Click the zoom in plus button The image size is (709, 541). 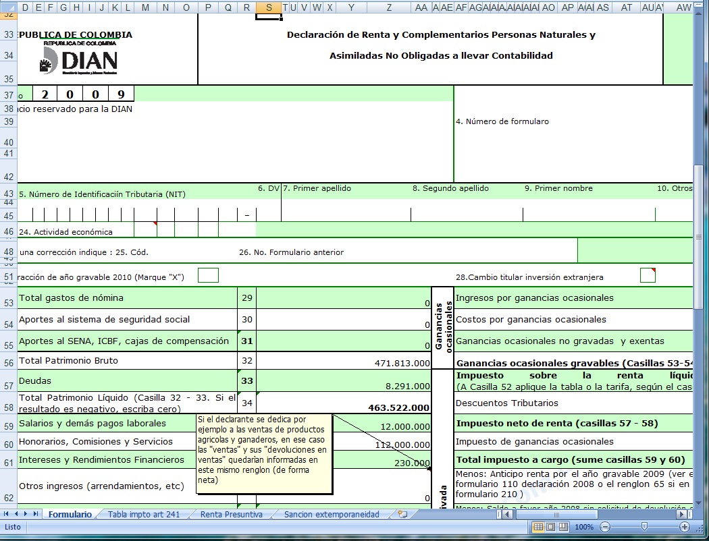coord(684,527)
